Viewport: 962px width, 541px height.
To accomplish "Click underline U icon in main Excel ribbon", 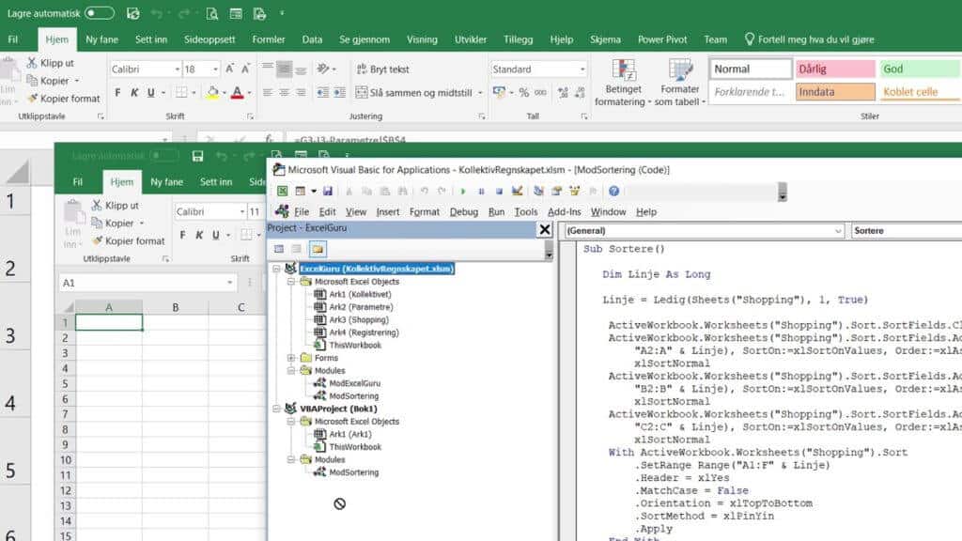I will (x=151, y=93).
